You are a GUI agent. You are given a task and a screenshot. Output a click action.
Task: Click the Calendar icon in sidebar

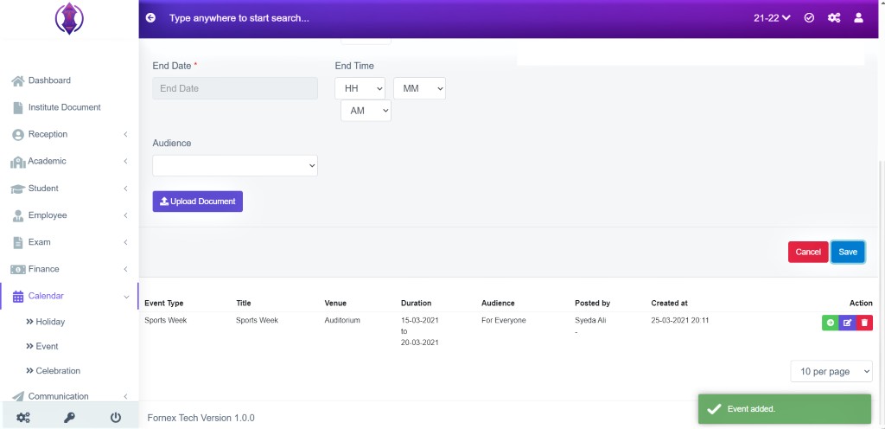18,296
